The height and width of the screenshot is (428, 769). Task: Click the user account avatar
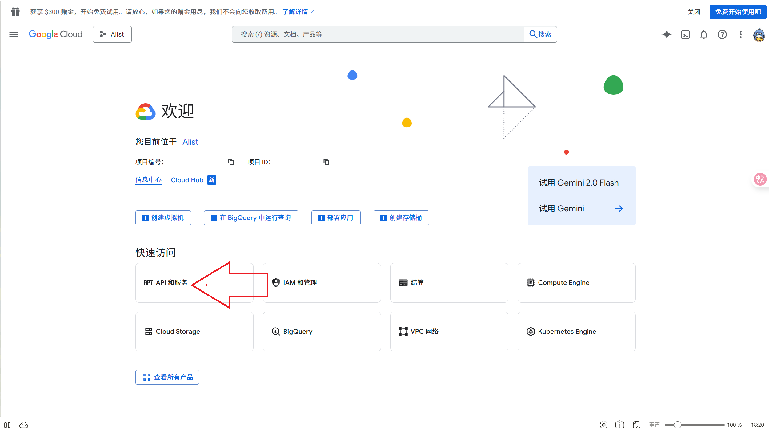click(759, 35)
